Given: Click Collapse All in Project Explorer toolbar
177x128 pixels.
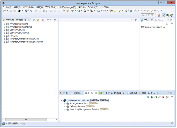Looking at the screenshot, I should (x=34, y=20).
